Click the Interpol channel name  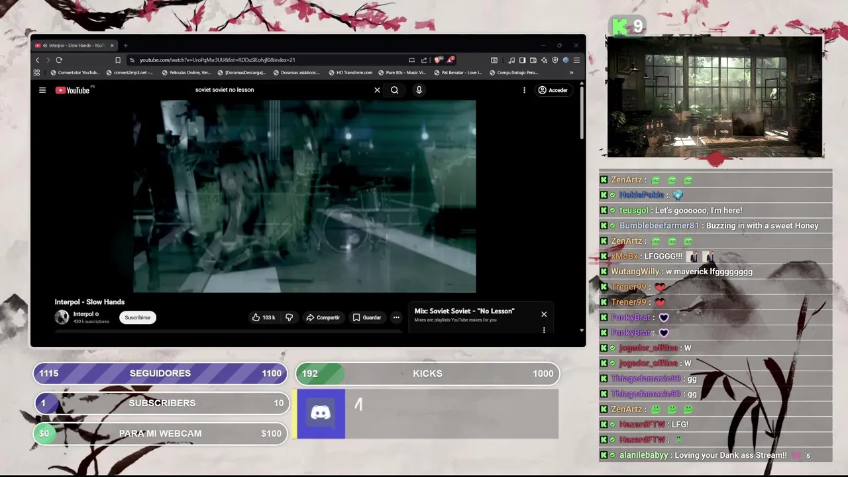(x=83, y=314)
